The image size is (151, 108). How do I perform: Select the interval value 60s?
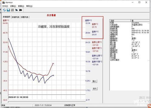133,35
